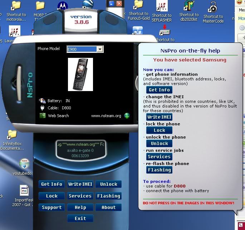The height and width of the screenshot is (230, 245).
Task: Open Shortcut to FuriouS-Gold icon
Action: click(138, 10)
